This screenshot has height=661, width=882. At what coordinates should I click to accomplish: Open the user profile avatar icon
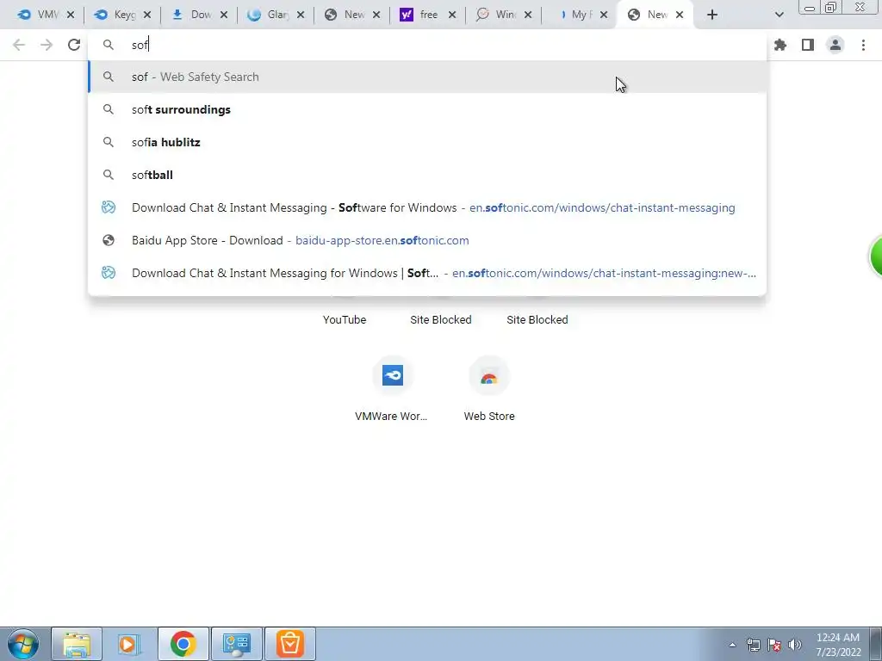click(x=835, y=45)
